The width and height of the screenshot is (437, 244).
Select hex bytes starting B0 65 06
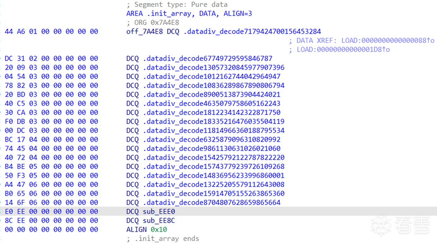[x=52, y=193]
